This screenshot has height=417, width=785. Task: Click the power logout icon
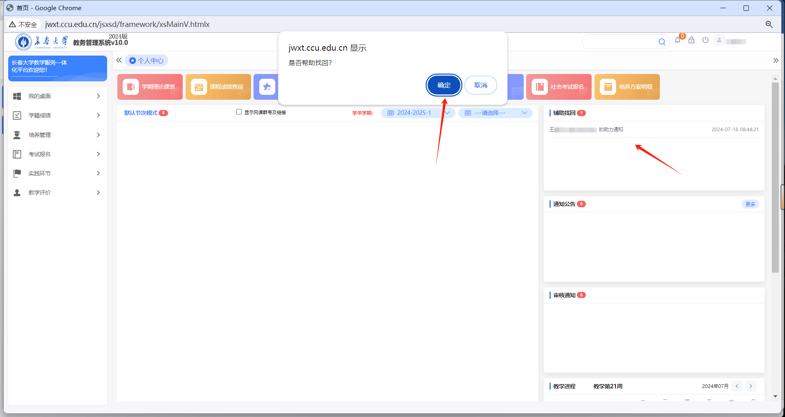coord(705,40)
